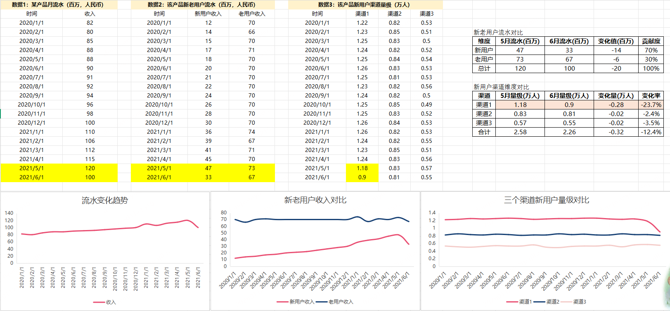The image size is (670, 311).
Task: Select the 贡献度 column header
Action: (x=651, y=41)
